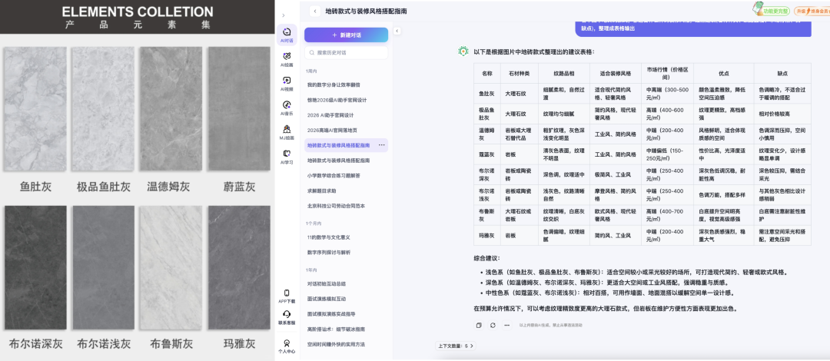830x361 pixels.
Task: Click the 1个月内 history group label
Action: tap(312, 224)
